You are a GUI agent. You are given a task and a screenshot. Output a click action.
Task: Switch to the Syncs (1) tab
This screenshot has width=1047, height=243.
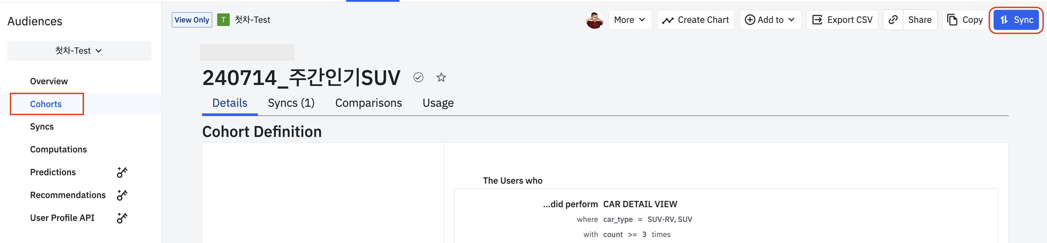pos(291,103)
